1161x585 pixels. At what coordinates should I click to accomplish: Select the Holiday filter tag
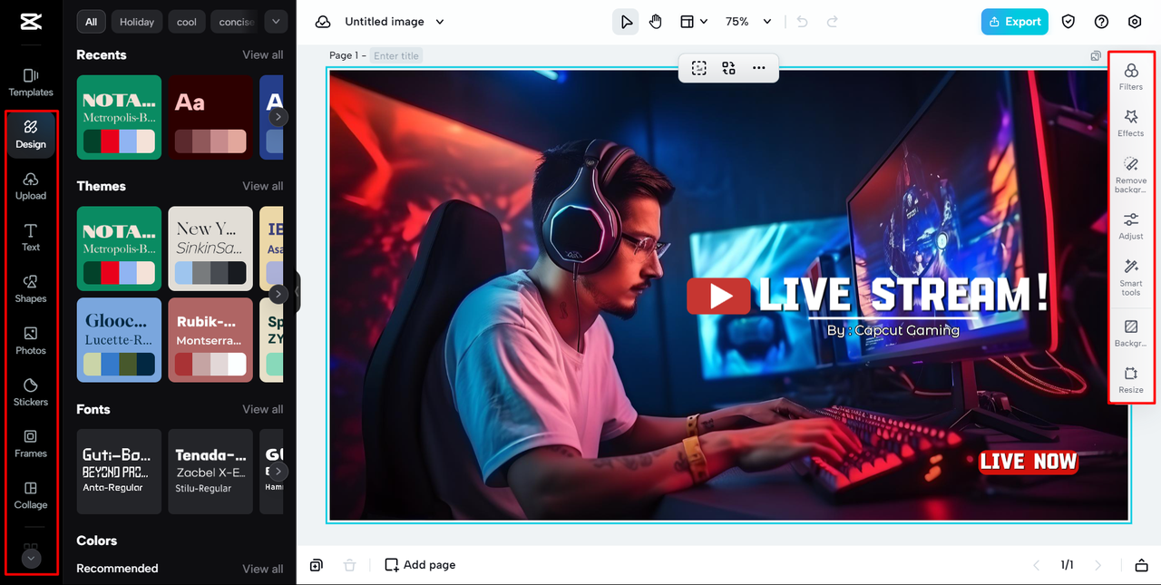pyautogui.click(x=137, y=22)
